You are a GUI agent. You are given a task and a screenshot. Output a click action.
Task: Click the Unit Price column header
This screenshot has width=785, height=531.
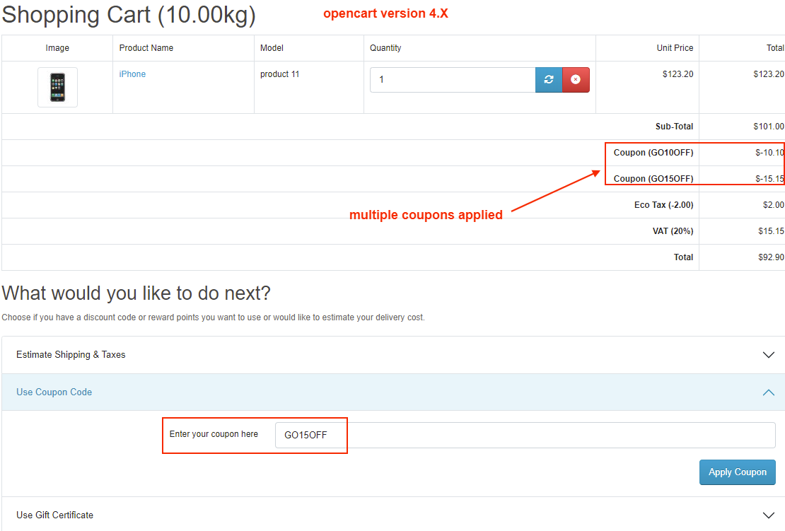[x=675, y=48]
